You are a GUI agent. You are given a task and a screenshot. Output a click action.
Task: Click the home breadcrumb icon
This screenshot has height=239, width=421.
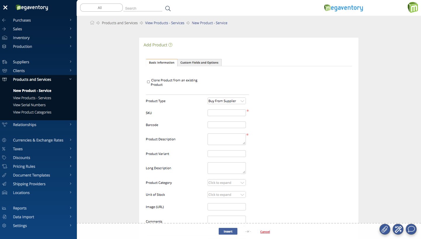[x=92, y=23]
